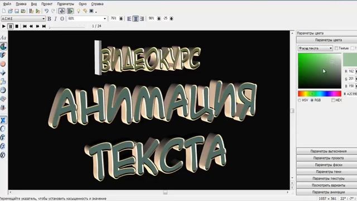This screenshot has height=201, width=357.
Task: Open the Проект menu
Action: click(x=47, y=4)
